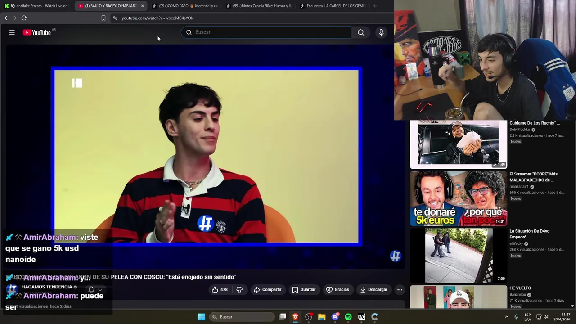Dislike the video
Viewport: 576px width, 324px height.
coord(239,290)
